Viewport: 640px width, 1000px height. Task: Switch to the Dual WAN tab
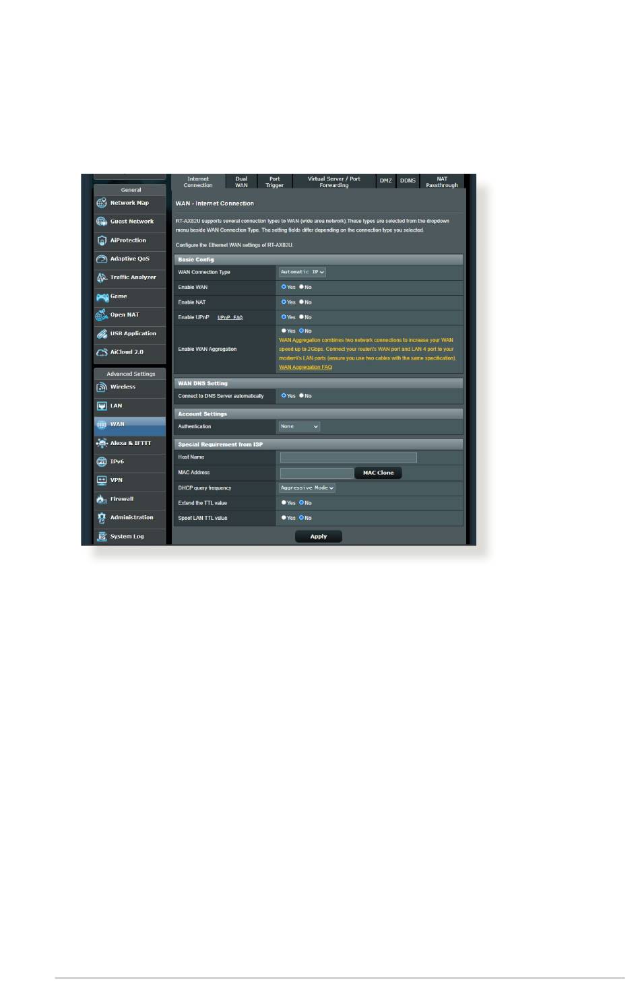(241, 182)
